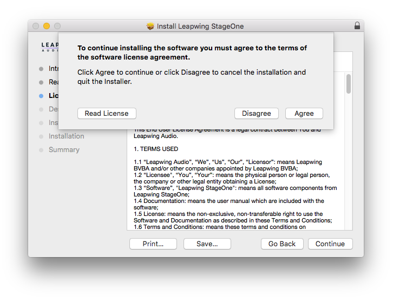Click the Disagree button
393x302 pixels.
pos(256,114)
